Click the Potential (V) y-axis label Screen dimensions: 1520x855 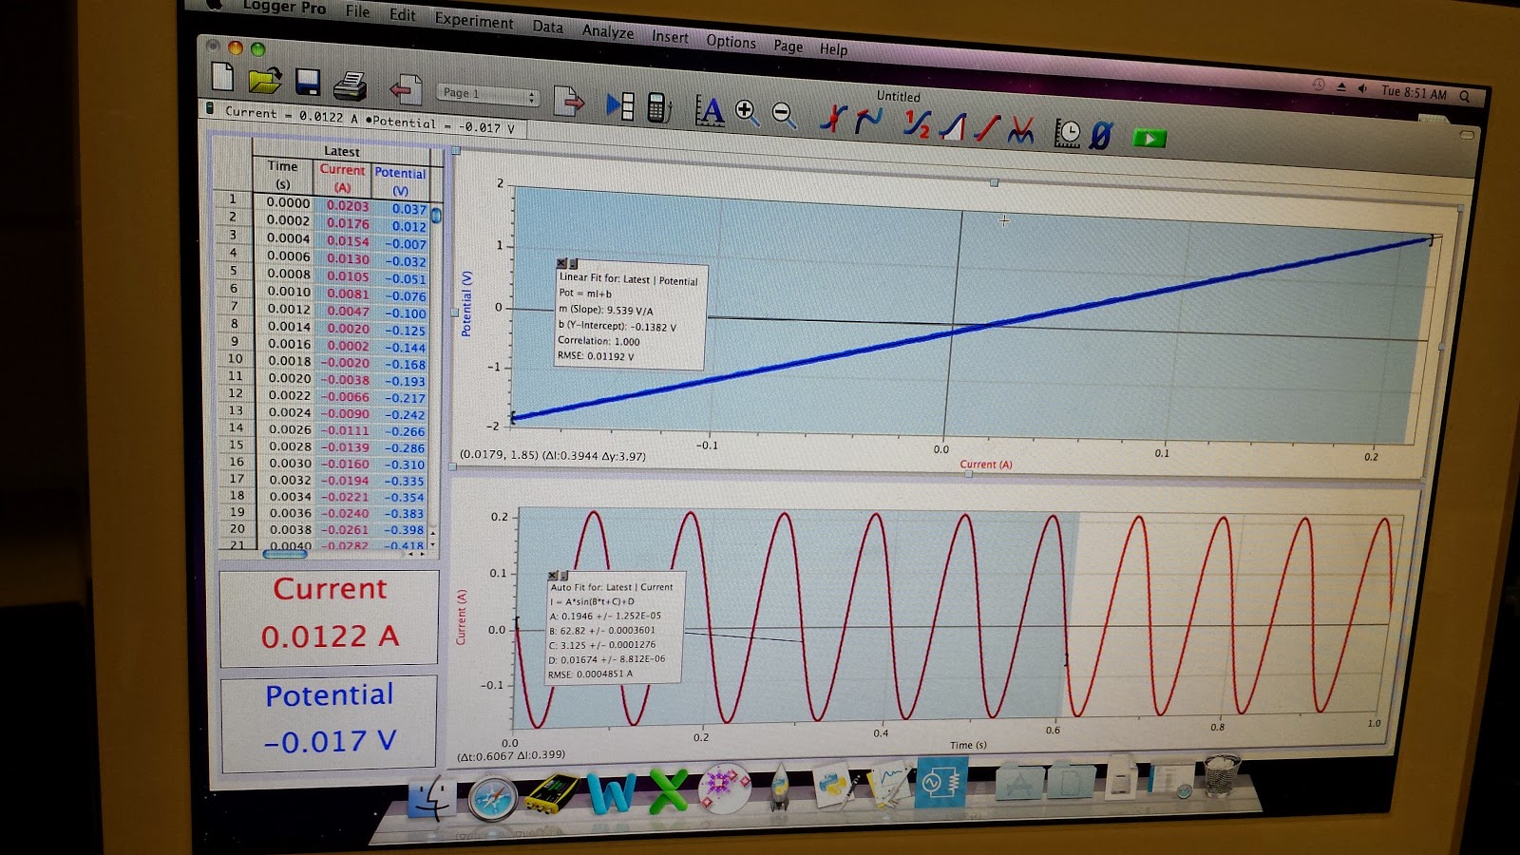click(x=465, y=304)
